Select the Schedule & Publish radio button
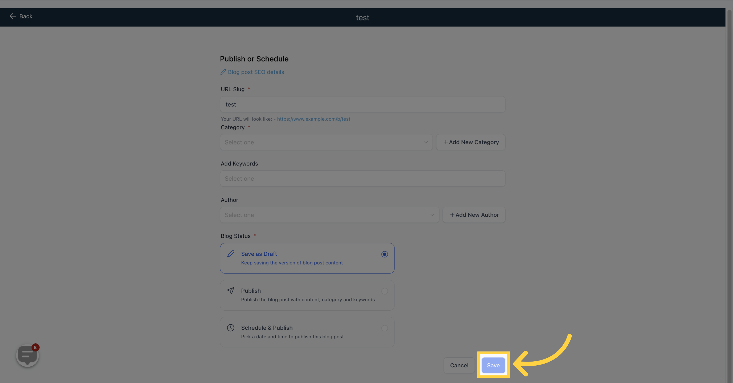 (385, 328)
